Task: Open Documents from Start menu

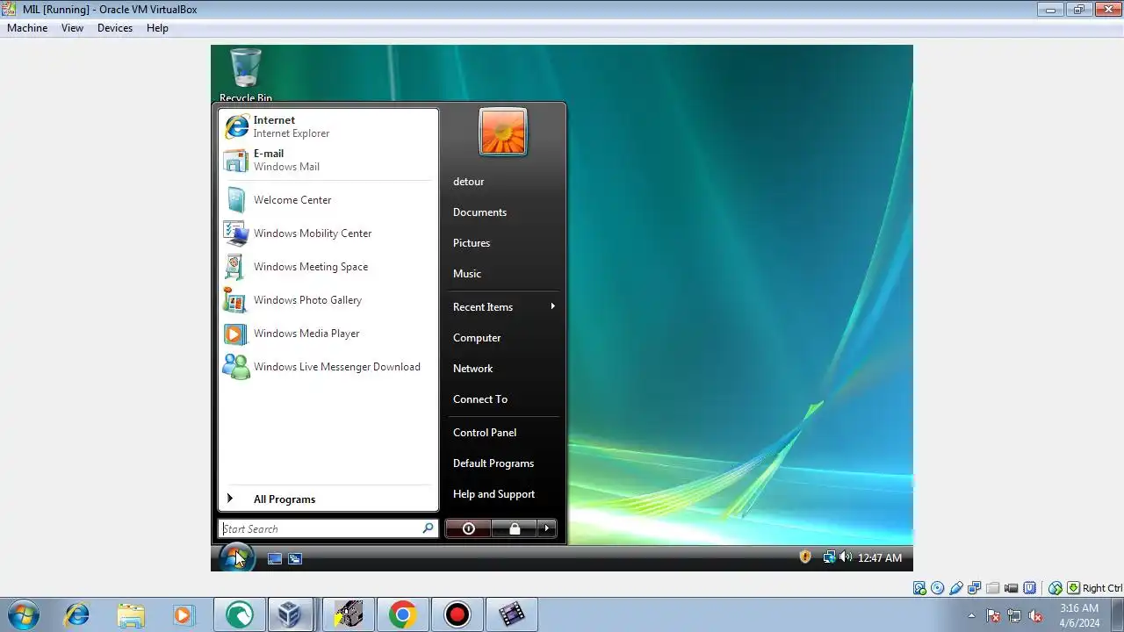Action: pos(479,212)
